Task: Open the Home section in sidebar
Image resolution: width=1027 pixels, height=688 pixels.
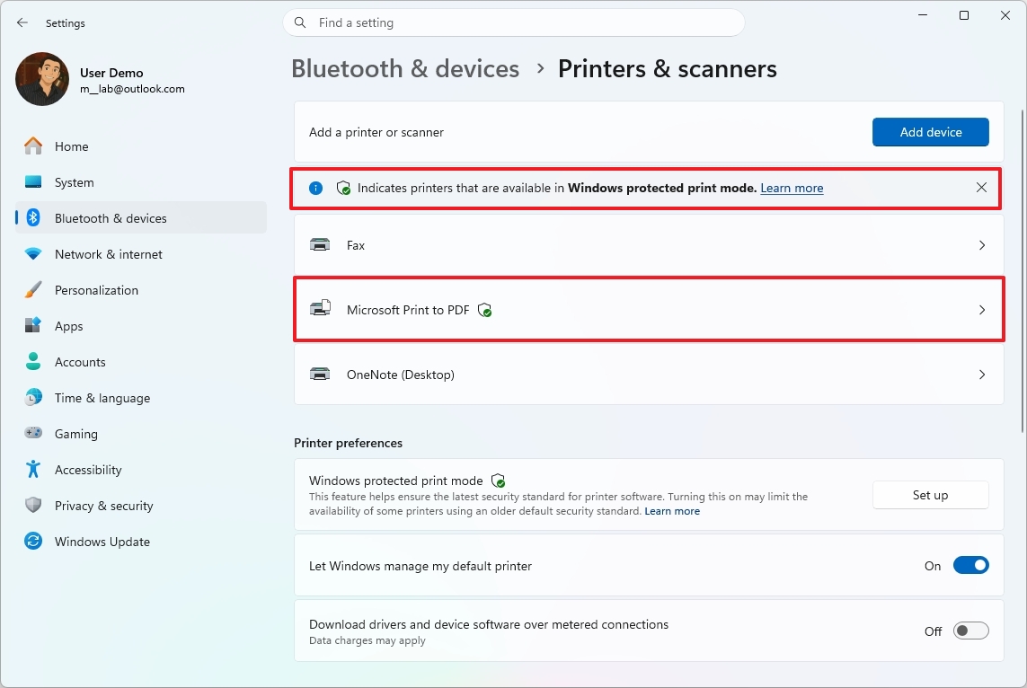Action: [72, 146]
